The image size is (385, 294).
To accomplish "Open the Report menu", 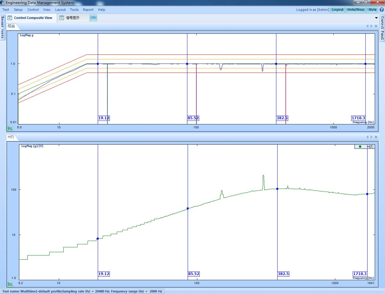I will pyautogui.click(x=88, y=10).
